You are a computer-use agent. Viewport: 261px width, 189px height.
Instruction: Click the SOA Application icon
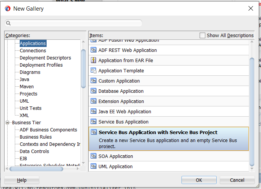click(93, 156)
